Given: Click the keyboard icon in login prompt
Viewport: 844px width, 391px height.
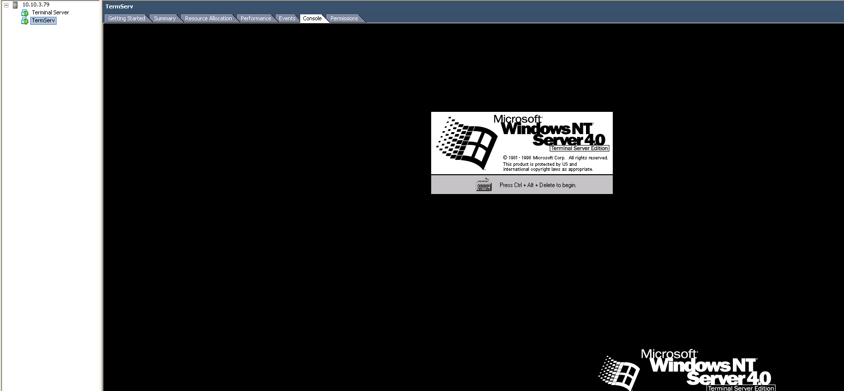Looking at the screenshot, I should [x=484, y=185].
